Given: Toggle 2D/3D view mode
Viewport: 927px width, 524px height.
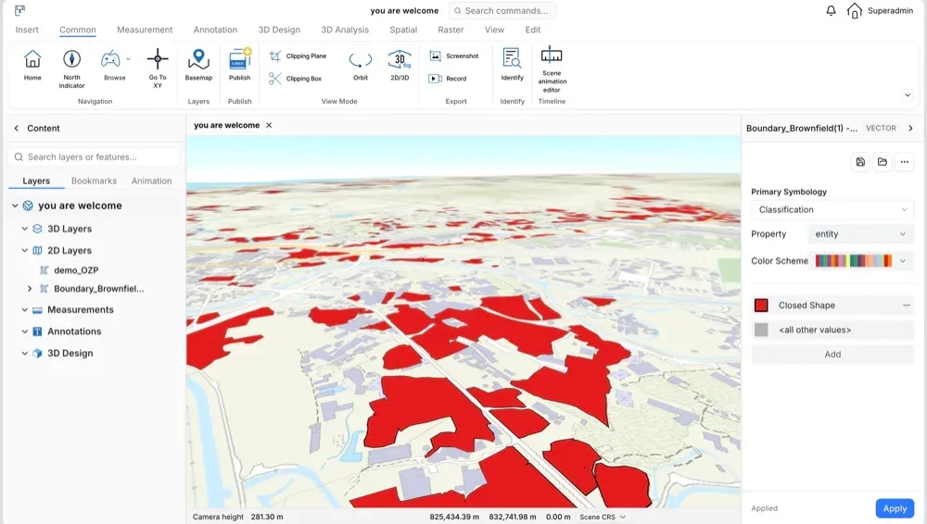Looking at the screenshot, I should [x=400, y=59].
